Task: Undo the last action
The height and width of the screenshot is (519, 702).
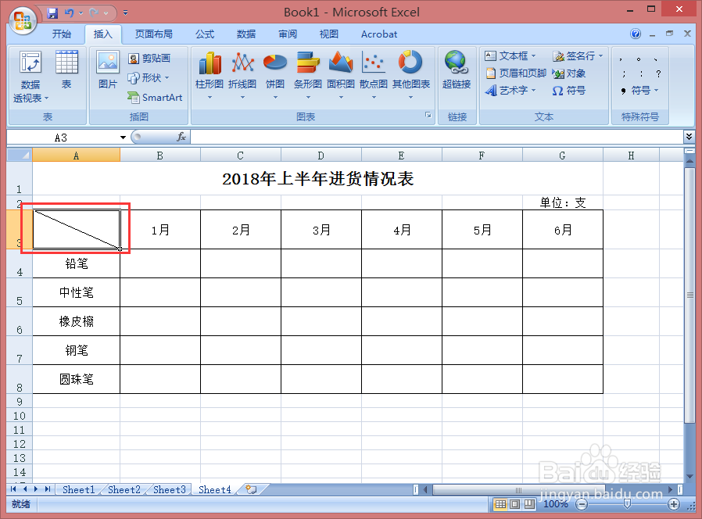Action: pyautogui.click(x=69, y=13)
